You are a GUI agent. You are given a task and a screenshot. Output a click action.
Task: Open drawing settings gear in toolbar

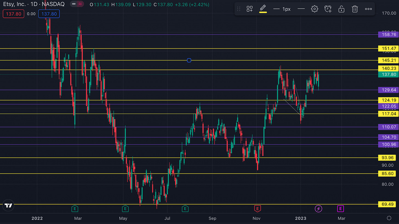pyautogui.click(x=314, y=9)
